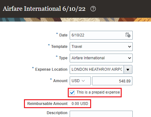This screenshot has height=117, width=151.
Task: Focus the Date field showing 6/10/22
Action: point(101,35)
